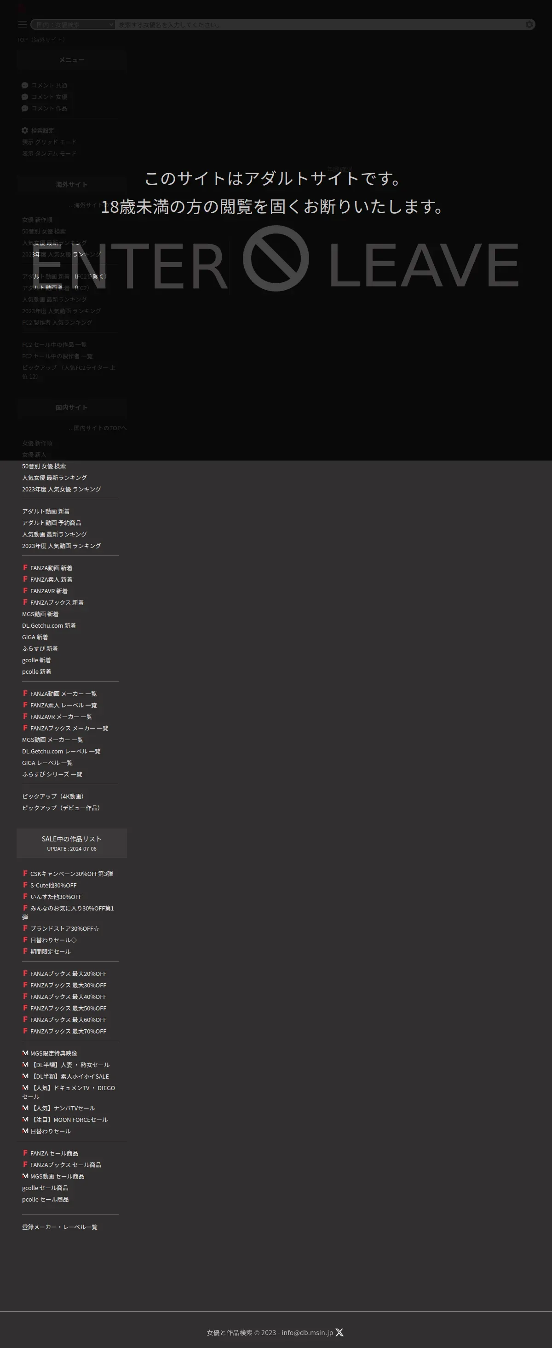
Task: Click F icon beside 日替わりセール◇
Action: 25,940
